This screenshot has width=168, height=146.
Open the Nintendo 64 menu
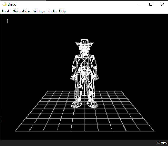point(21,11)
